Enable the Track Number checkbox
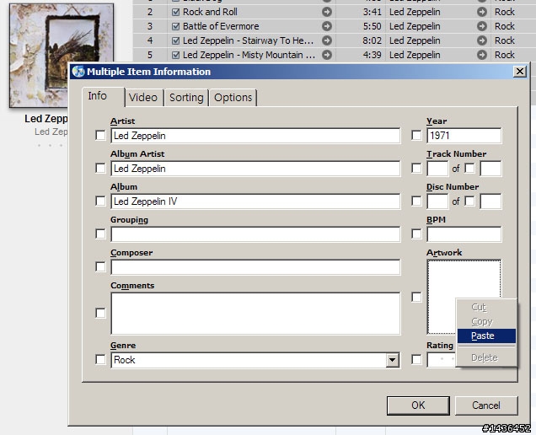Viewport: 536px width, 435px height. [416, 169]
